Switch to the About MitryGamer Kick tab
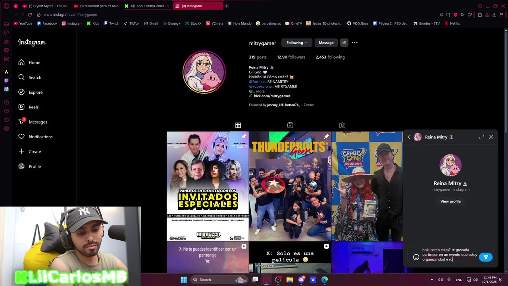 pos(147,6)
